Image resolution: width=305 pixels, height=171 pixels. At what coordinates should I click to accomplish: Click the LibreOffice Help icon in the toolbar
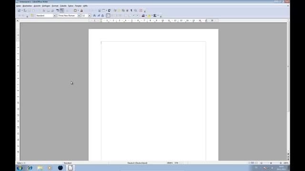pyautogui.click(x=141, y=10)
